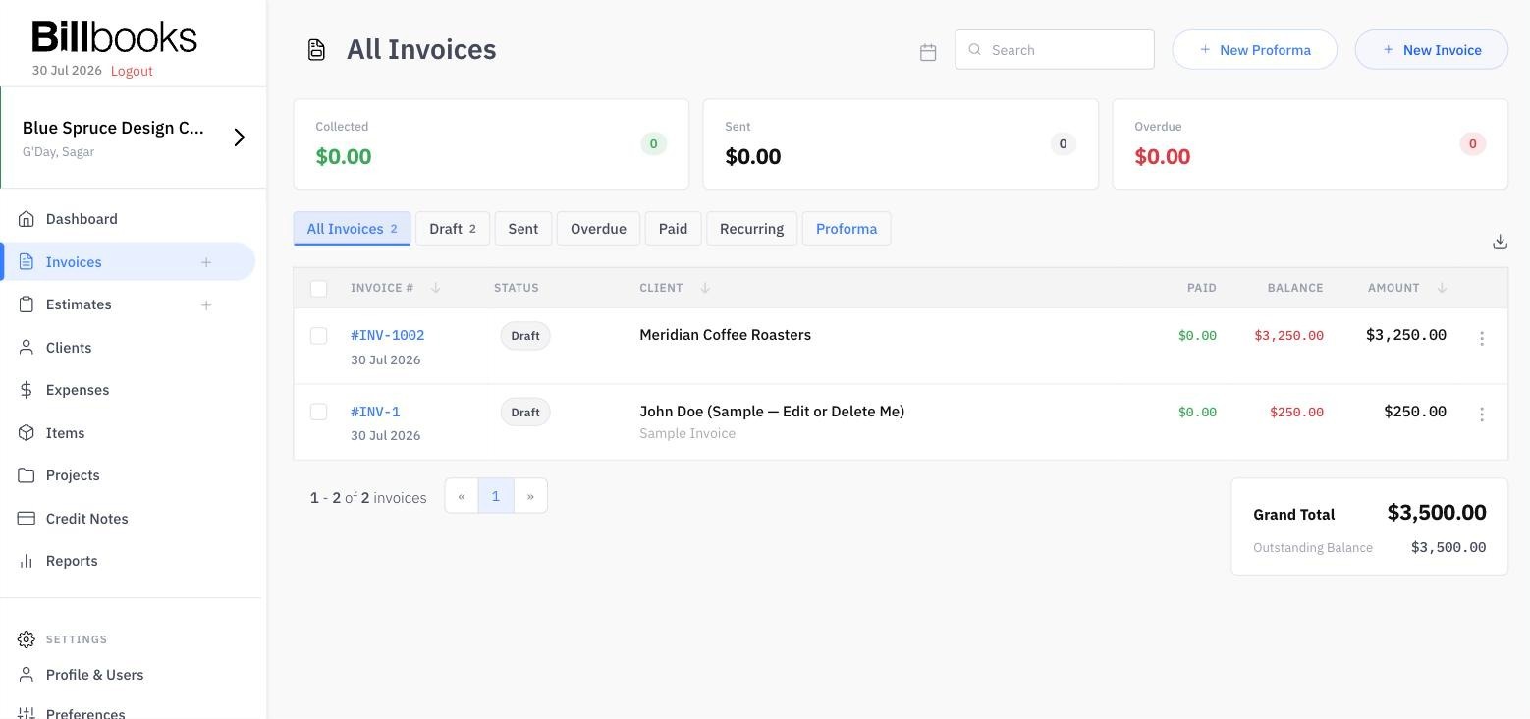Switch to All Invoices tab
This screenshot has width=1530, height=719.
coord(352,229)
